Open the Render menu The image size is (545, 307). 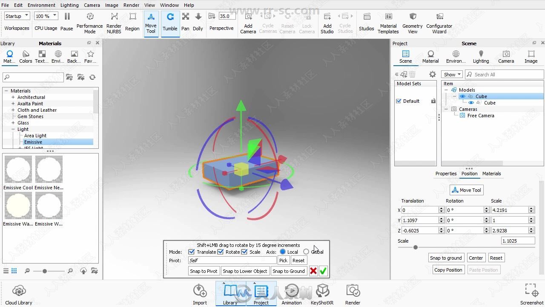131,5
